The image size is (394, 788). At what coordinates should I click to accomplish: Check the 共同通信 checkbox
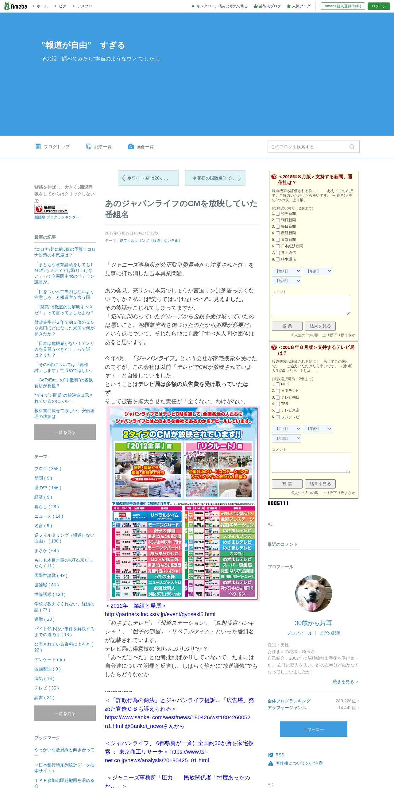[278, 253]
